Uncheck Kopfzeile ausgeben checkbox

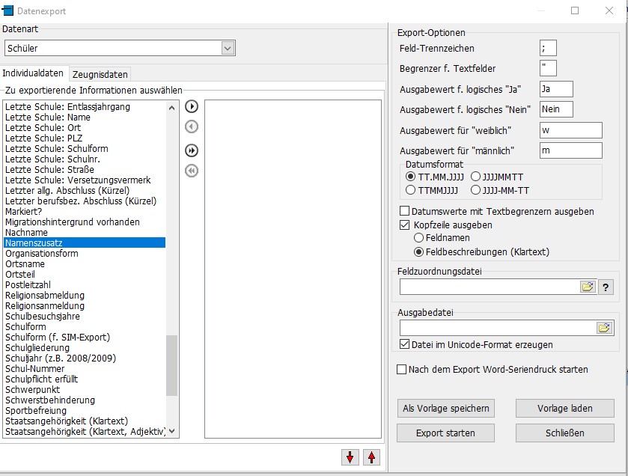point(405,225)
